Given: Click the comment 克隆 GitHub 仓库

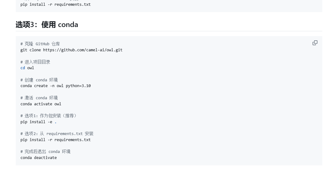Looking at the screenshot, I should click(x=40, y=44).
